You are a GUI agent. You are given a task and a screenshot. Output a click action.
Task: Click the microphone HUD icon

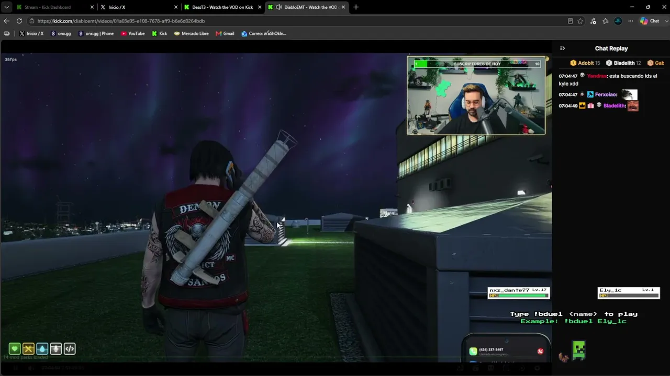56,348
